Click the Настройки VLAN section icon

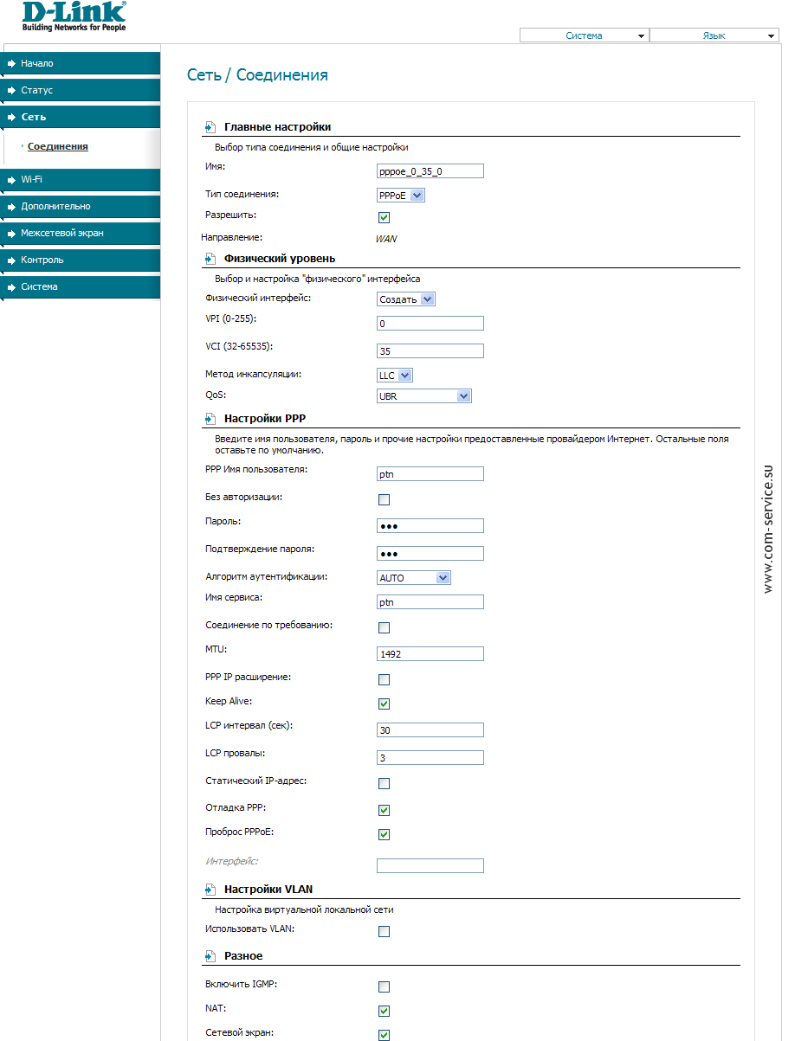210,890
